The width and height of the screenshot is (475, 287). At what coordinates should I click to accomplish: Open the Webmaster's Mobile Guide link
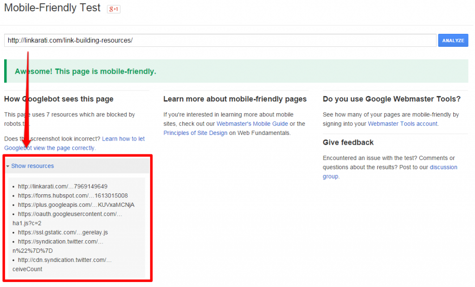tap(252, 124)
